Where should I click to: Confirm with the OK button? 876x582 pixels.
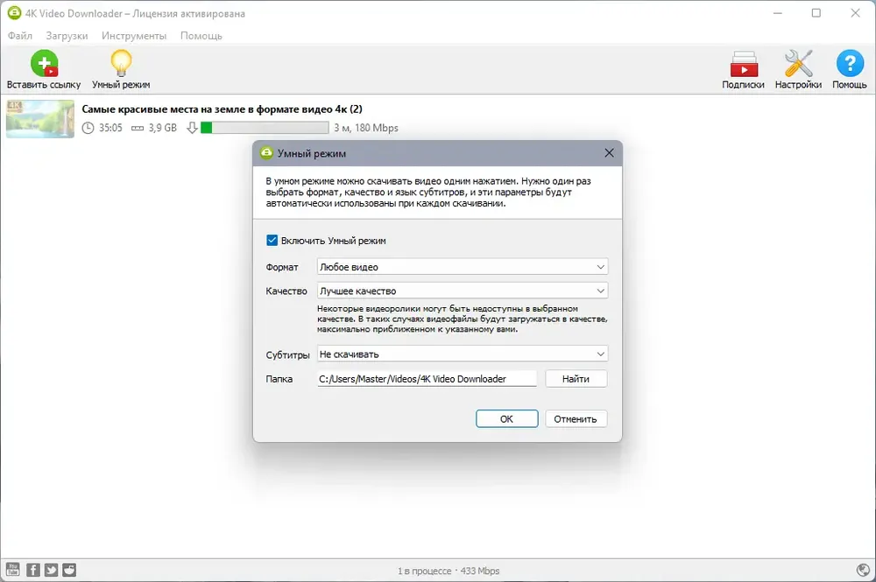(x=506, y=419)
